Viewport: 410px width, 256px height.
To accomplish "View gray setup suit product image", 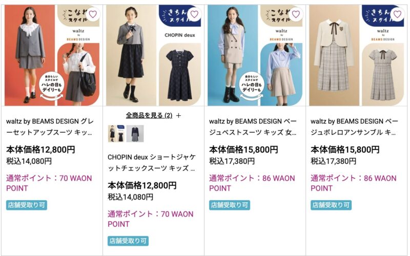I will (52, 55).
